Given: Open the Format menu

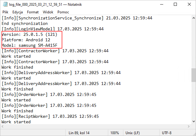Looking at the screenshot, I should tap(33, 12).
